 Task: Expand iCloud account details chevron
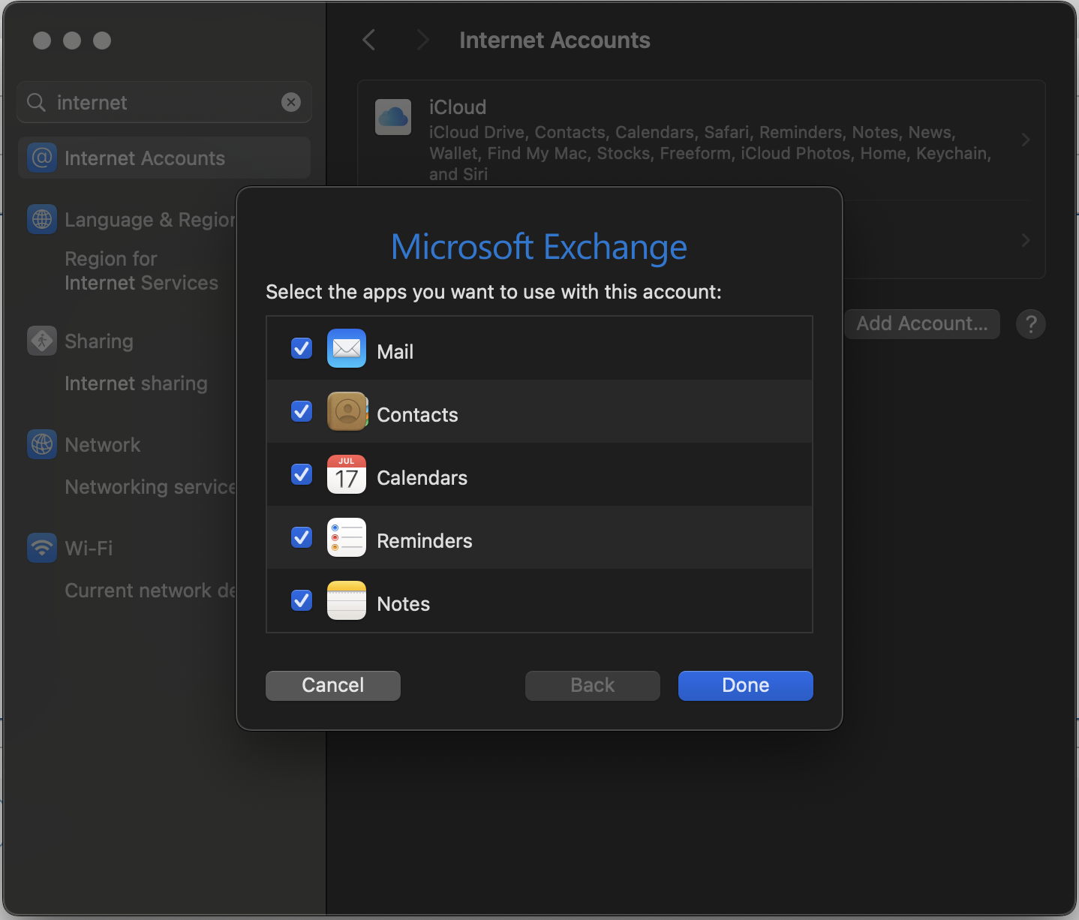coord(1026,140)
